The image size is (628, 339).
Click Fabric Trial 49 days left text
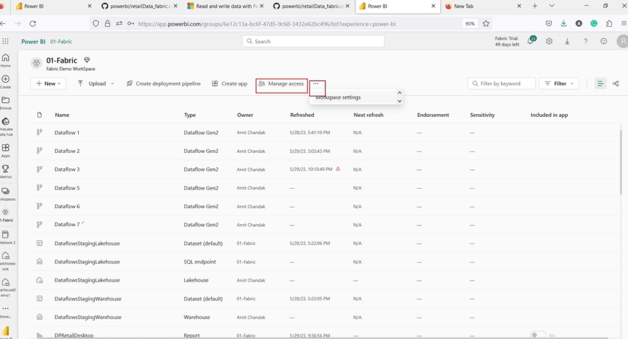(506, 41)
